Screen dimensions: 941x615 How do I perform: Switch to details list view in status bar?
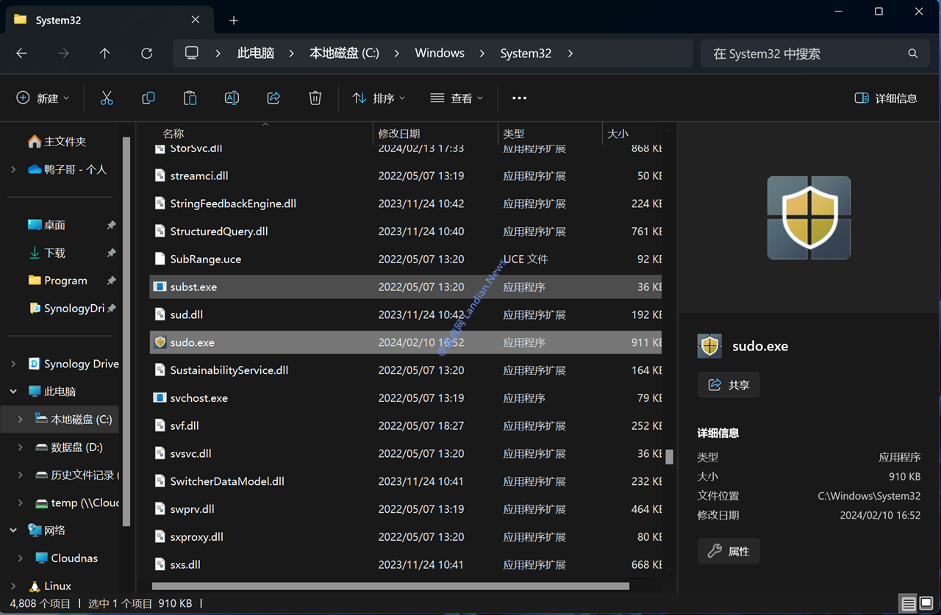[x=909, y=604]
